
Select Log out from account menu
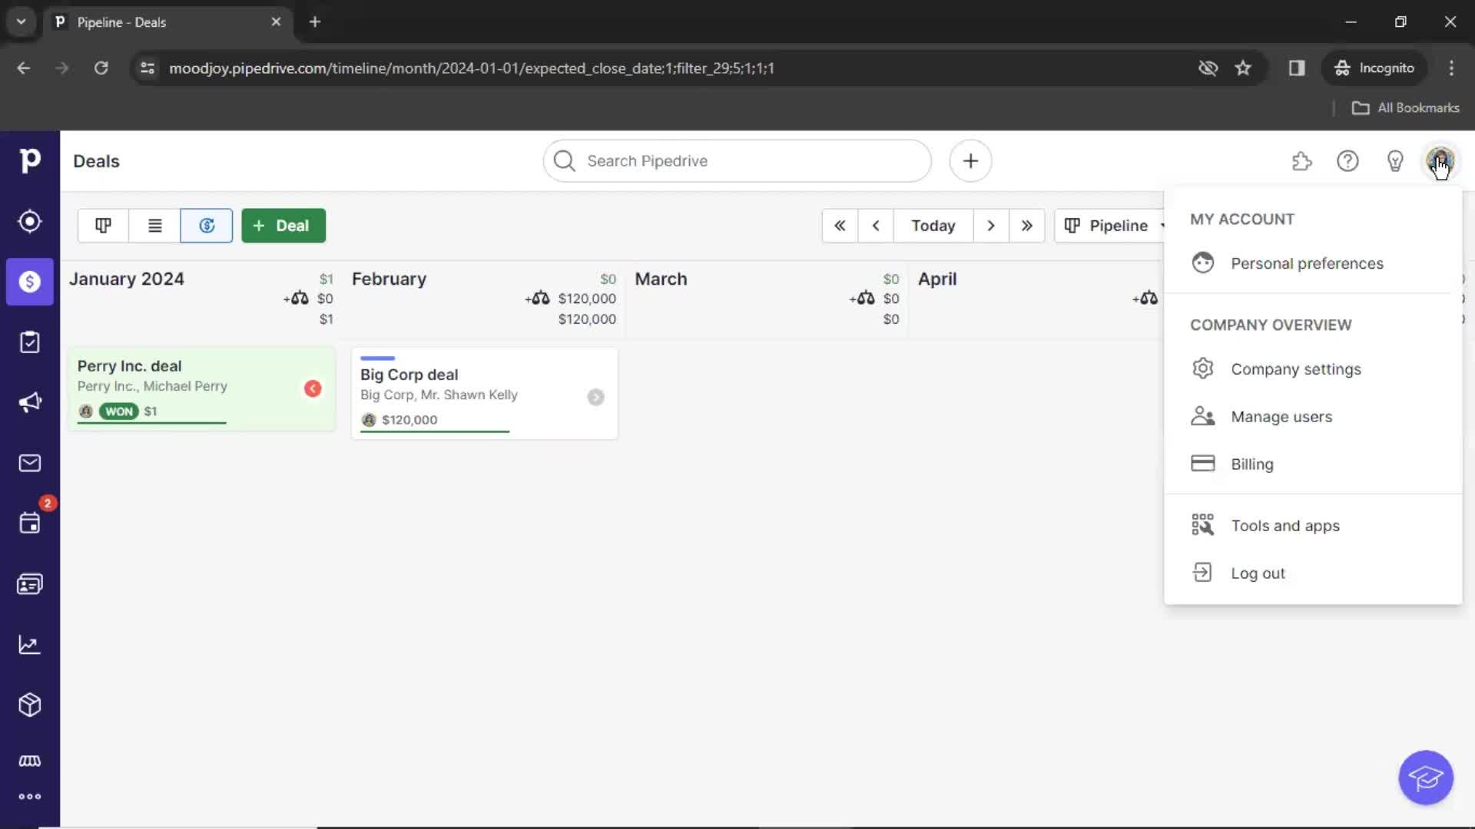[1258, 572]
